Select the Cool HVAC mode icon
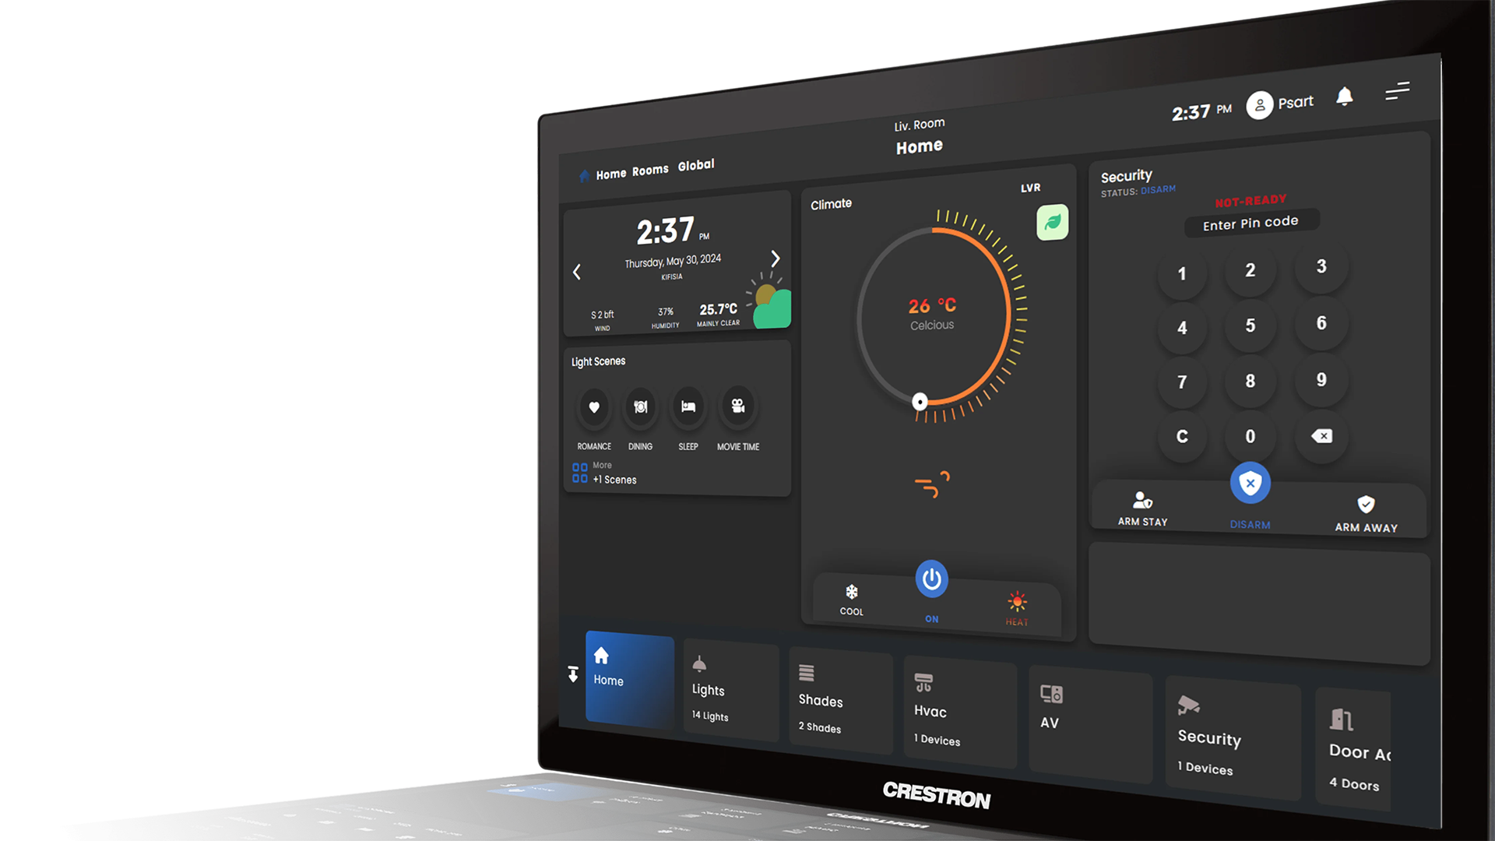The height and width of the screenshot is (841, 1495). coord(853,592)
